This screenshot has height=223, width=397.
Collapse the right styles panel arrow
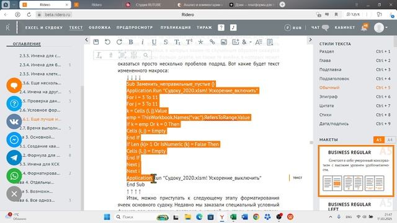tap(310, 40)
